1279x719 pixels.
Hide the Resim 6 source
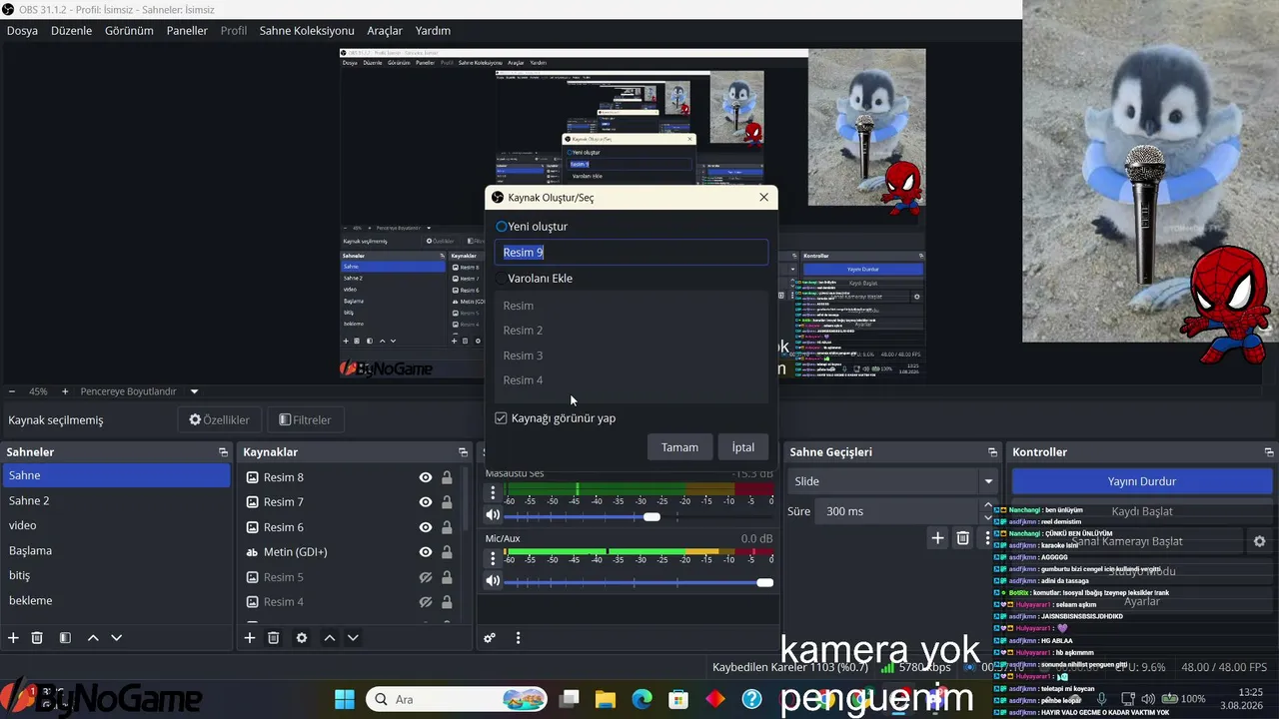tap(425, 527)
